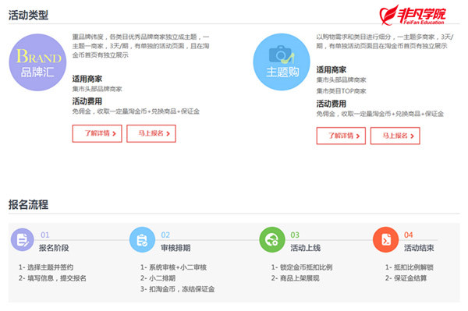Click 了解详情 button under 主题购
This screenshot has width=468, height=311.
(x=341, y=136)
